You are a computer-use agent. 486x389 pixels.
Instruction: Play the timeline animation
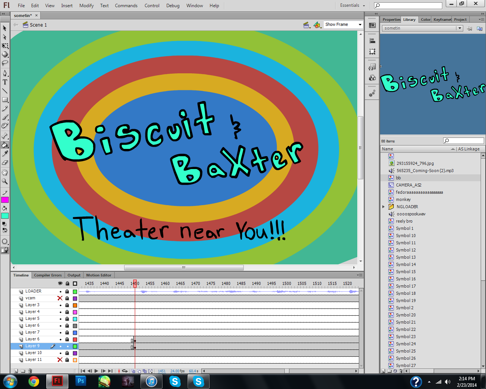click(96, 371)
